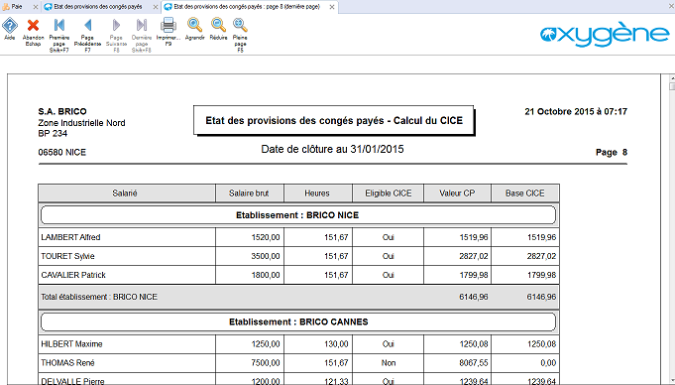
Task: Select THOMAS René name
Action: tap(67, 362)
